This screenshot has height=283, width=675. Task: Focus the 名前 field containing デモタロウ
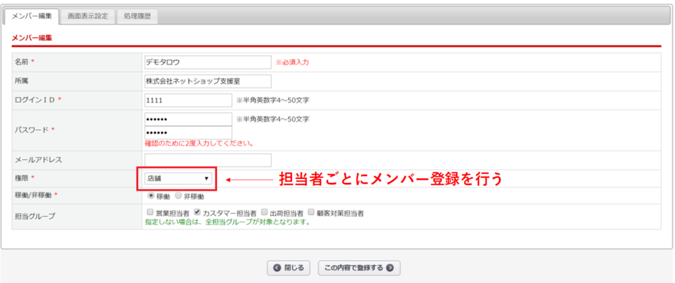(x=208, y=63)
